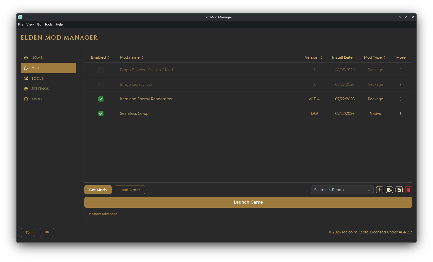Click the Seamless Co-op mod name
The height and width of the screenshot is (262, 433).
click(134, 114)
